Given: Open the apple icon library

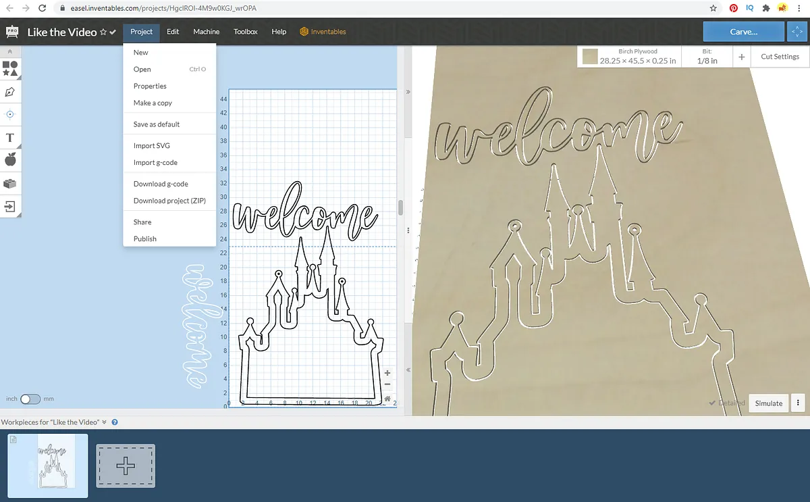Looking at the screenshot, I should point(10,160).
